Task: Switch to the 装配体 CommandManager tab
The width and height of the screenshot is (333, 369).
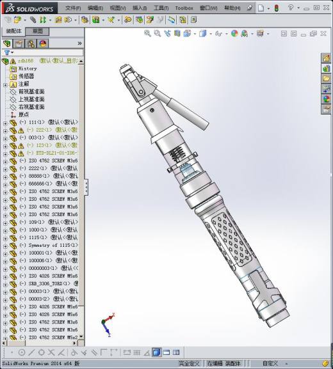Action: pyautogui.click(x=13, y=31)
